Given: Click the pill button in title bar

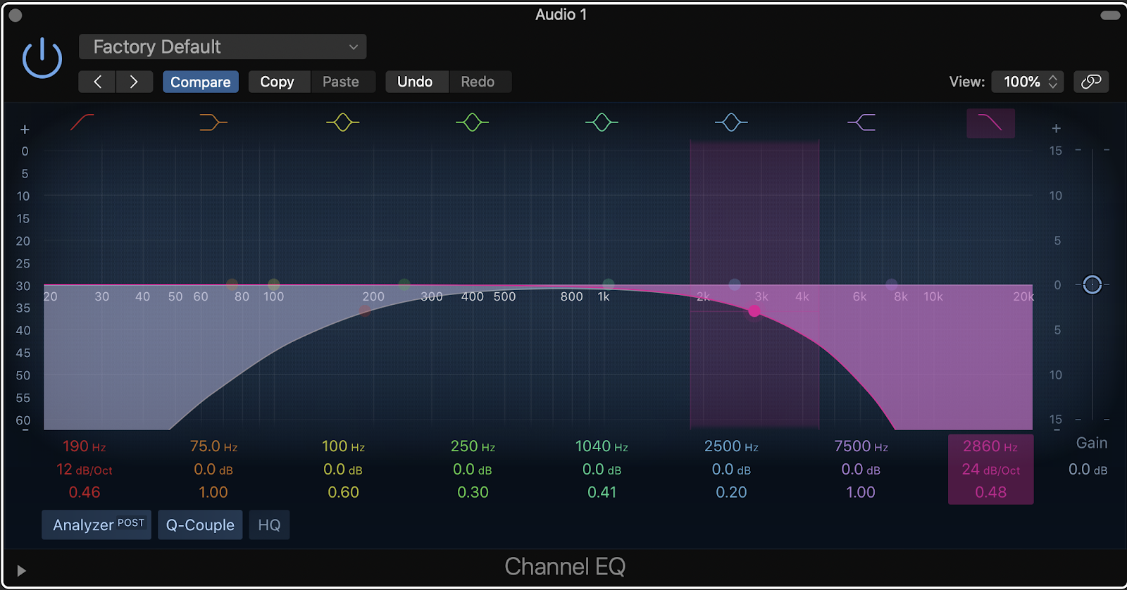Looking at the screenshot, I should (x=1110, y=15).
